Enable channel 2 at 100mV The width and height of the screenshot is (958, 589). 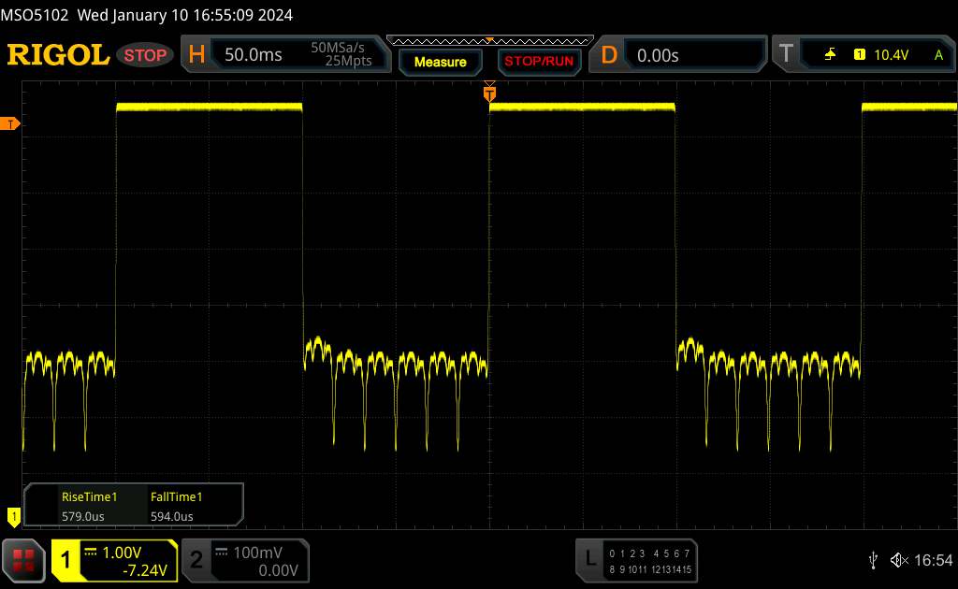[x=196, y=560]
